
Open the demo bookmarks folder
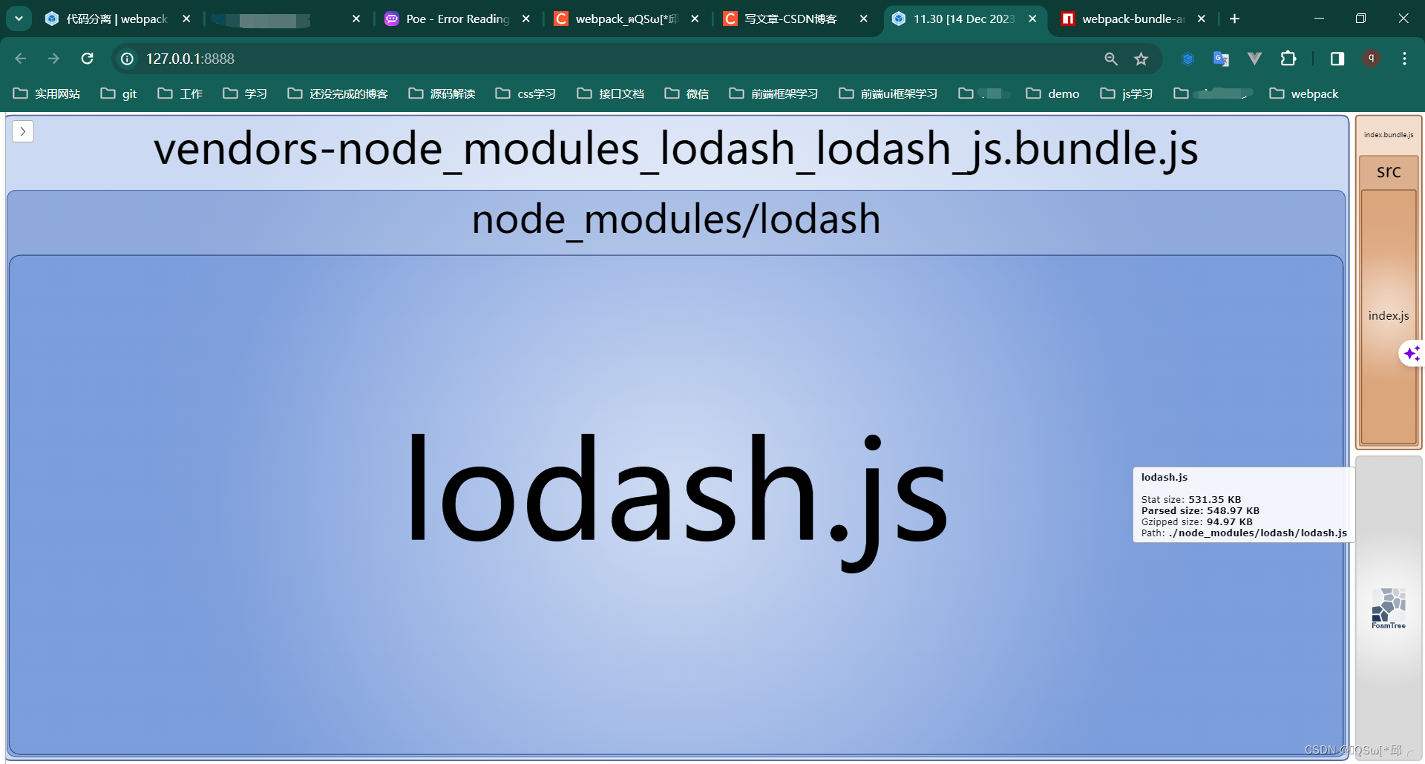[1052, 93]
